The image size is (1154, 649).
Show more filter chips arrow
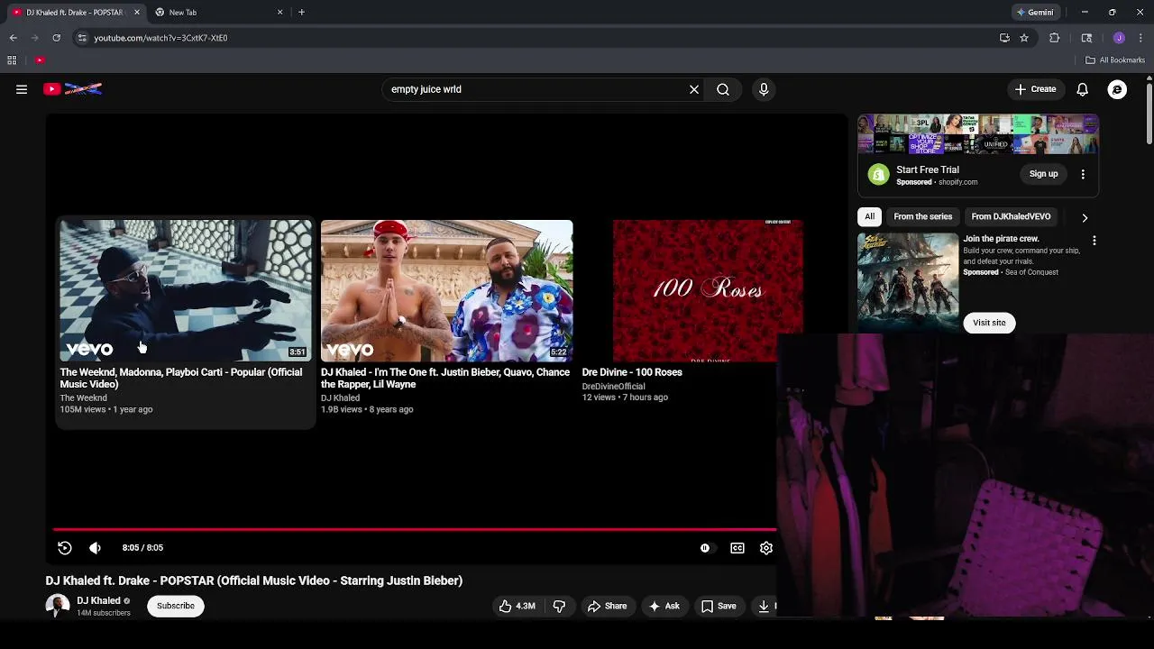pyautogui.click(x=1085, y=217)
